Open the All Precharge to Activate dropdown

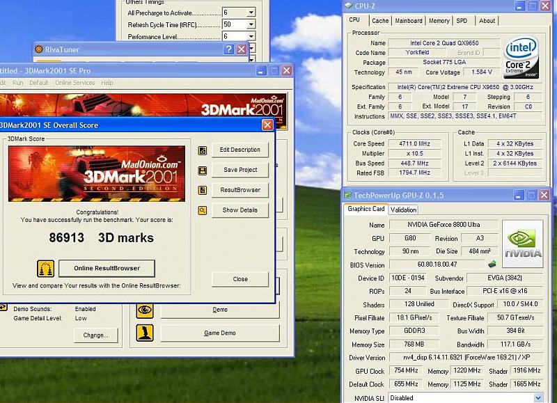click(251, 13)
